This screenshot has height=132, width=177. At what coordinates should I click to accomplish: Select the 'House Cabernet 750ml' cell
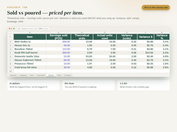click(30, 60)
